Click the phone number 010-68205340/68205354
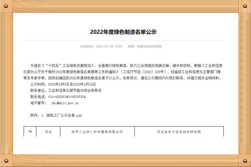The height and width of the screenshot is (167, 251). [67, 97]
